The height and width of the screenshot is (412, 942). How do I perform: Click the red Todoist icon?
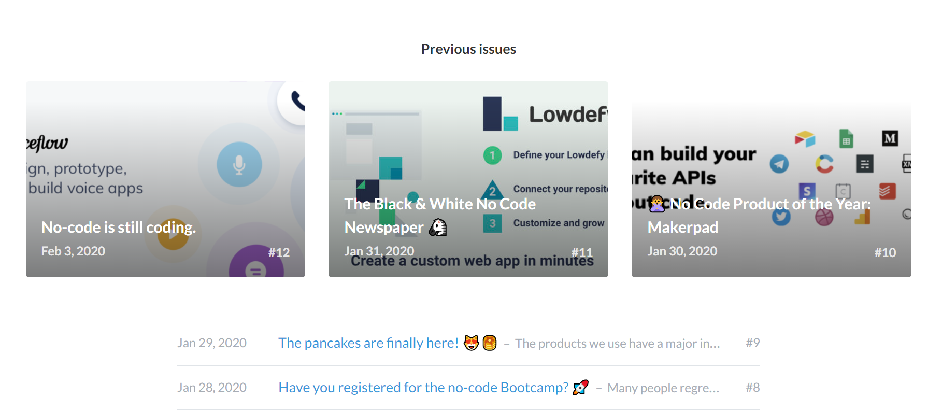pos(887,191)
